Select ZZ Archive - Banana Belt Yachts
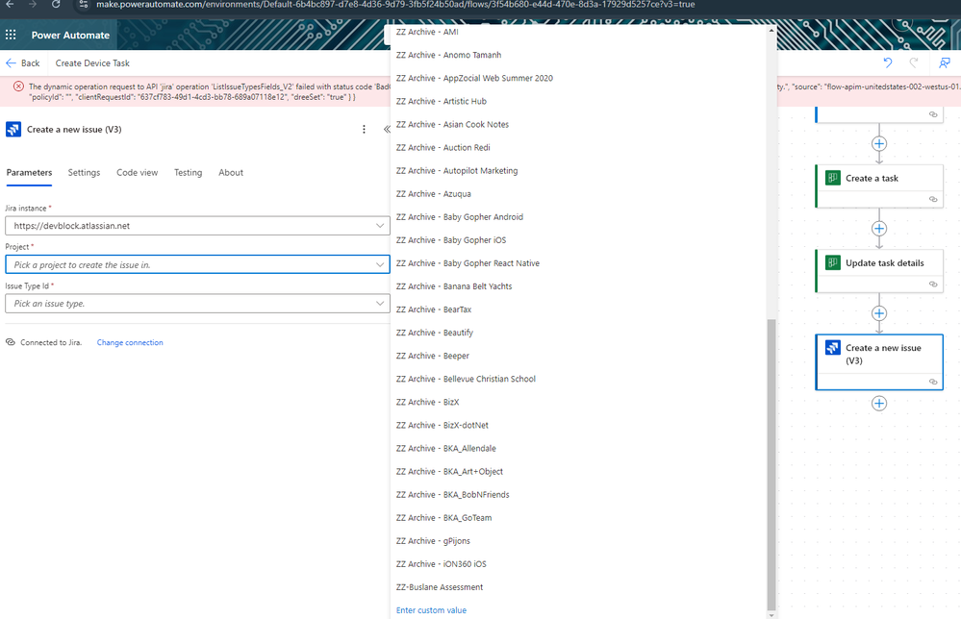This screenshot has width=961, height=619. point(454,286)
